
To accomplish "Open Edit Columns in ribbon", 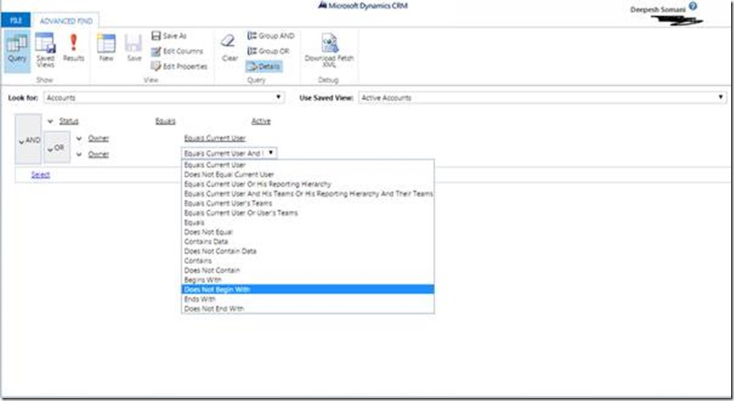I will (x=179, y=51).
